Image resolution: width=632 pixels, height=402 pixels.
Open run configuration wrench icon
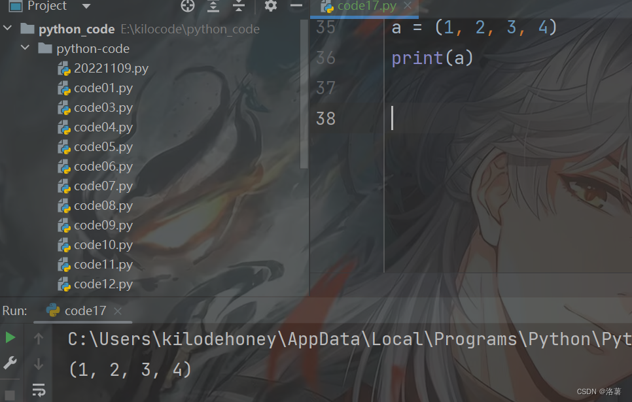click(x=10, y=363)
